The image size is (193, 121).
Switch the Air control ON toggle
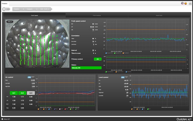pos(31,77)
